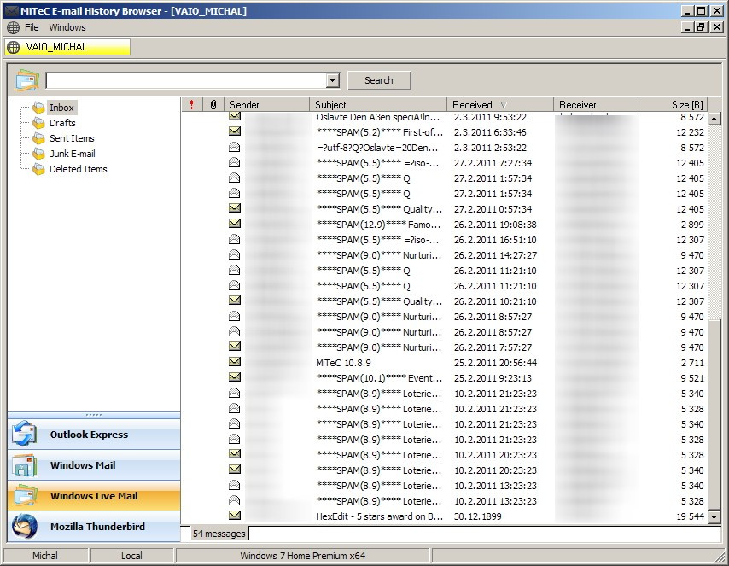729x566 pixels.
Task: Click the Michal status bar entry
Action: (45, 556)
